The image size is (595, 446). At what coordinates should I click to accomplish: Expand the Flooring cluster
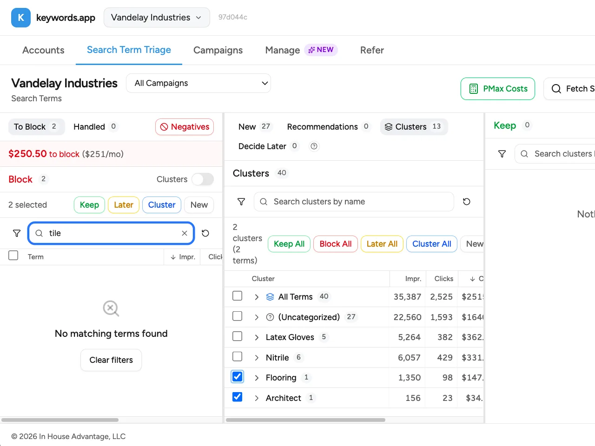point(257,378)
